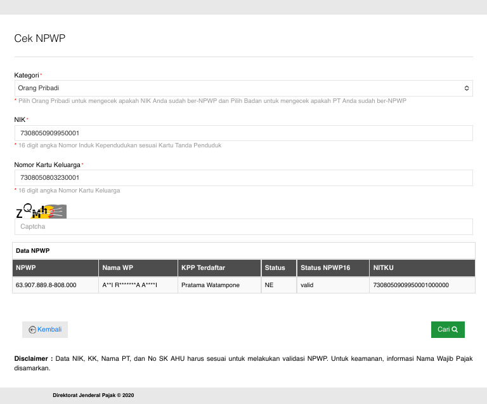Click the NITKU value in the result row

click(412, 285)
